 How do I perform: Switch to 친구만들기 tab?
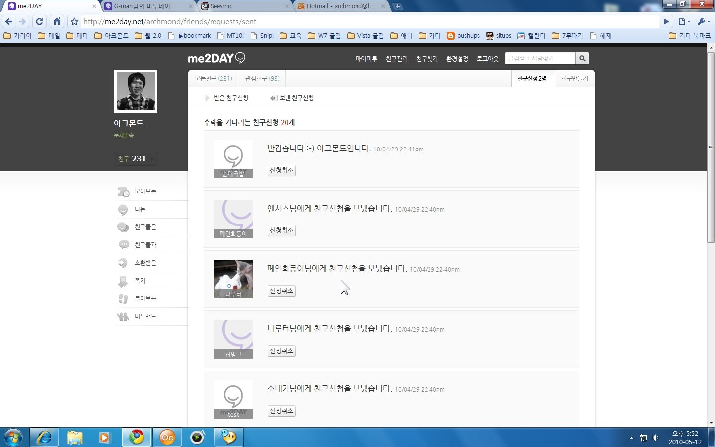click(x=574, y=78)
